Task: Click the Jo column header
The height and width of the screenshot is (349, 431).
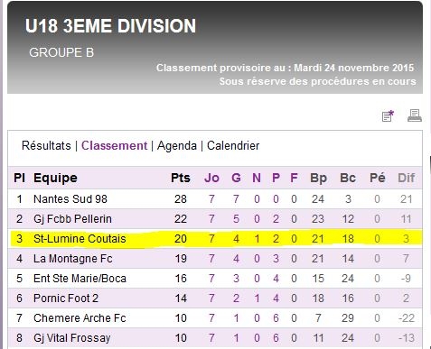Action: (211, 178)
